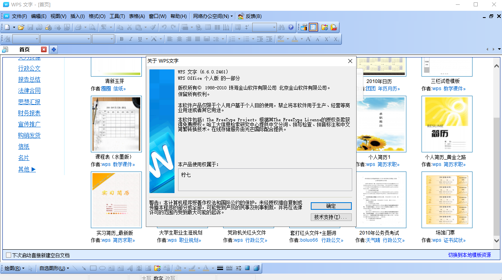The width and height of the screenshot is (502, 280).
Task: Open the 个人简历_黄金之路 template thumbnail
Action: point(447,124)
